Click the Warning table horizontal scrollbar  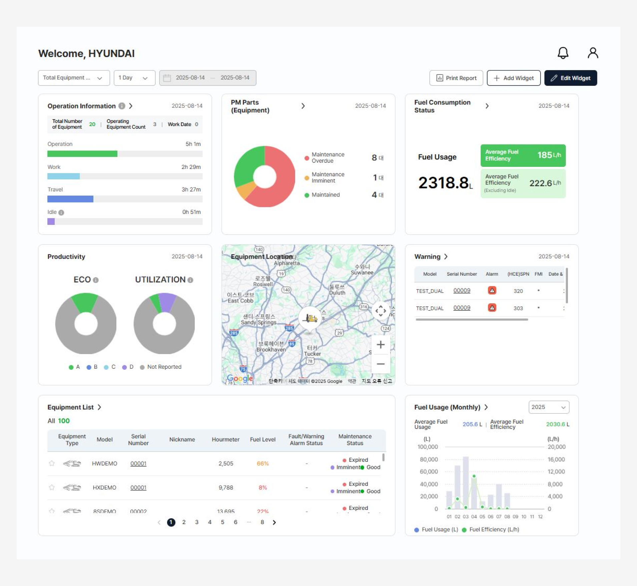point(472,319)
